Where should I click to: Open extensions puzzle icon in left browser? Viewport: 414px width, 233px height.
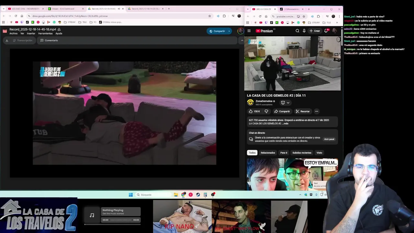[x=224, y=16]
